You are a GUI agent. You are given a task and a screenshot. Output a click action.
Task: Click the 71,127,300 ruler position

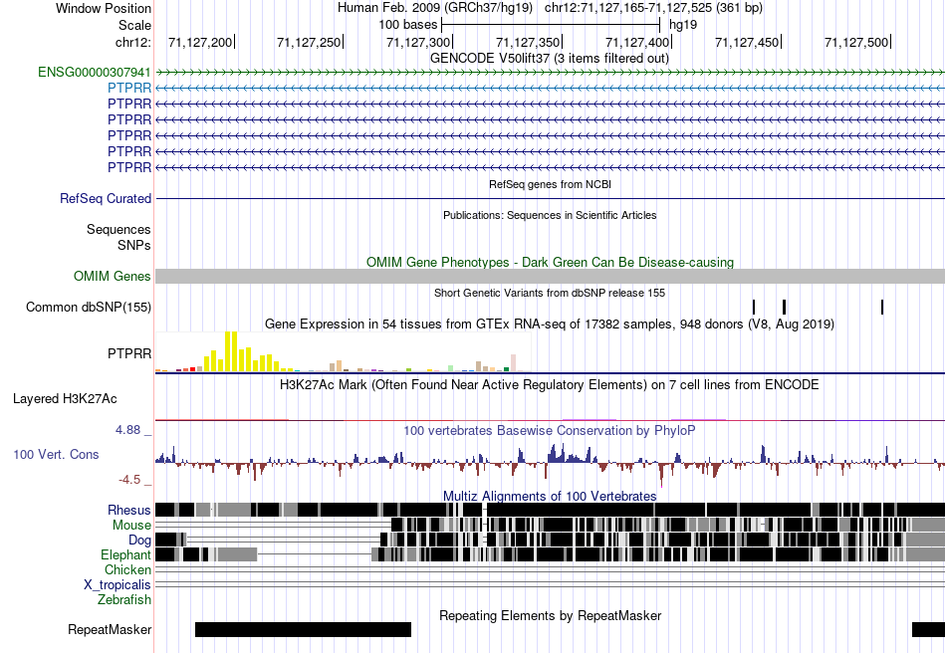click(x=419, y=42)
